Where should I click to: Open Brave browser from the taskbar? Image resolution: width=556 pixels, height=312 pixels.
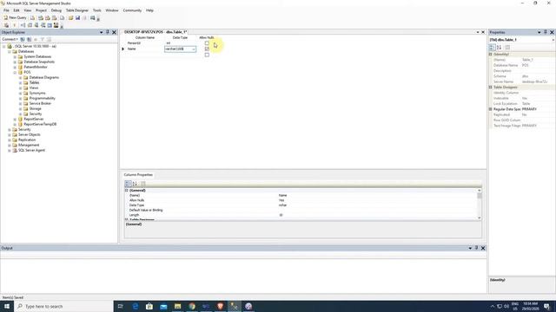pyautogui.click(x=220, y=306)
